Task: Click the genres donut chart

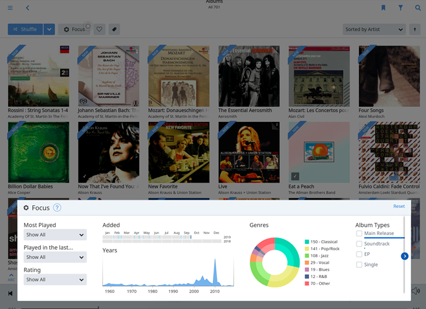Action: pos(275,262)
